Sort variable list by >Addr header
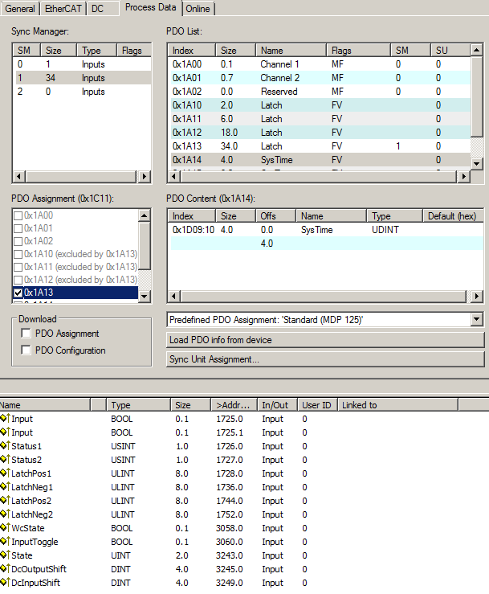Image resolution: width=489 pixels, height=594 pixels. coord(234,405)
